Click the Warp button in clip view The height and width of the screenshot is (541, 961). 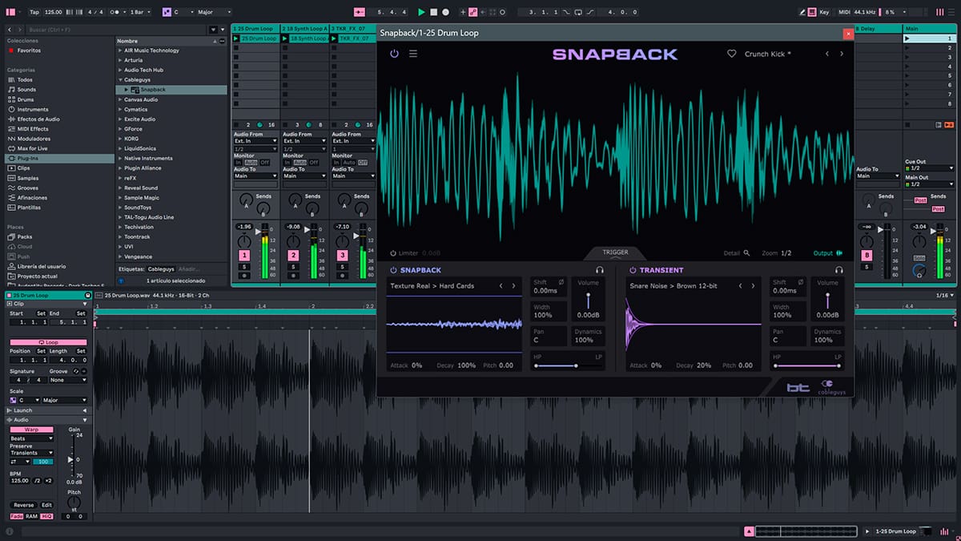point(31,430)
